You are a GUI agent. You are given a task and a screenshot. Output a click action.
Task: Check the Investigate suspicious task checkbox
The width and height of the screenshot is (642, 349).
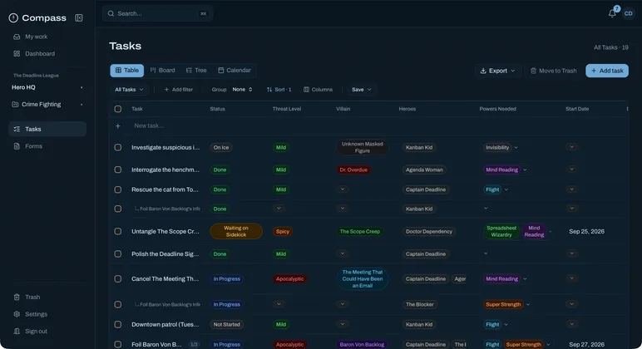tap(118, 147)
